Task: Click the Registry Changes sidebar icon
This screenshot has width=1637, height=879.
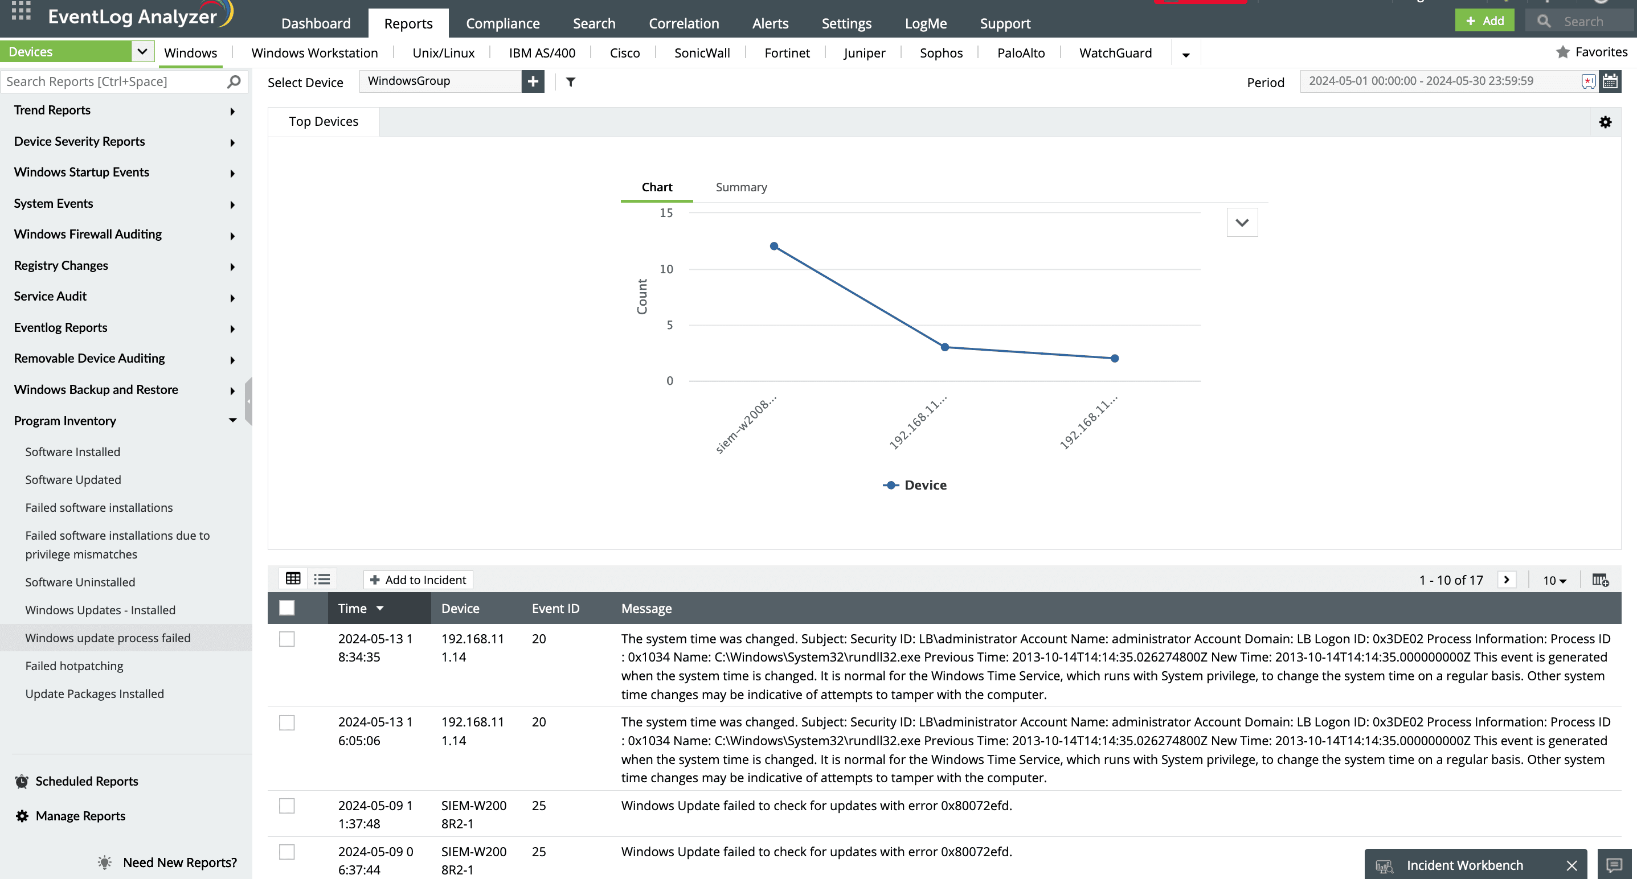Action: [62, 264]
